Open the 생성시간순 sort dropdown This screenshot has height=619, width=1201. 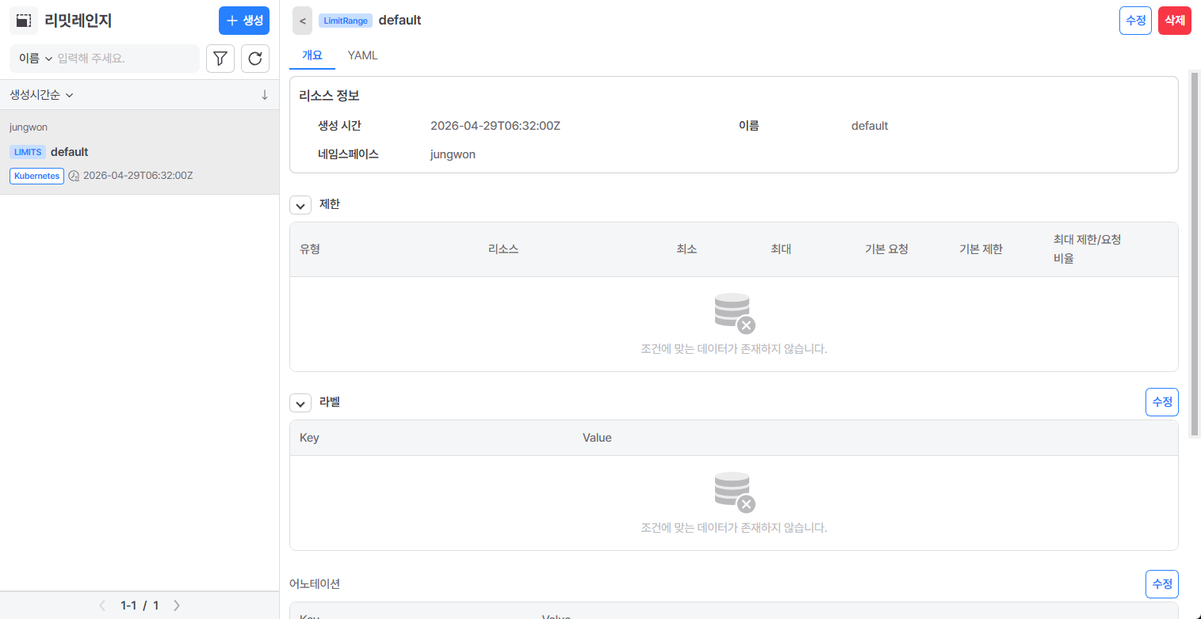41,95
